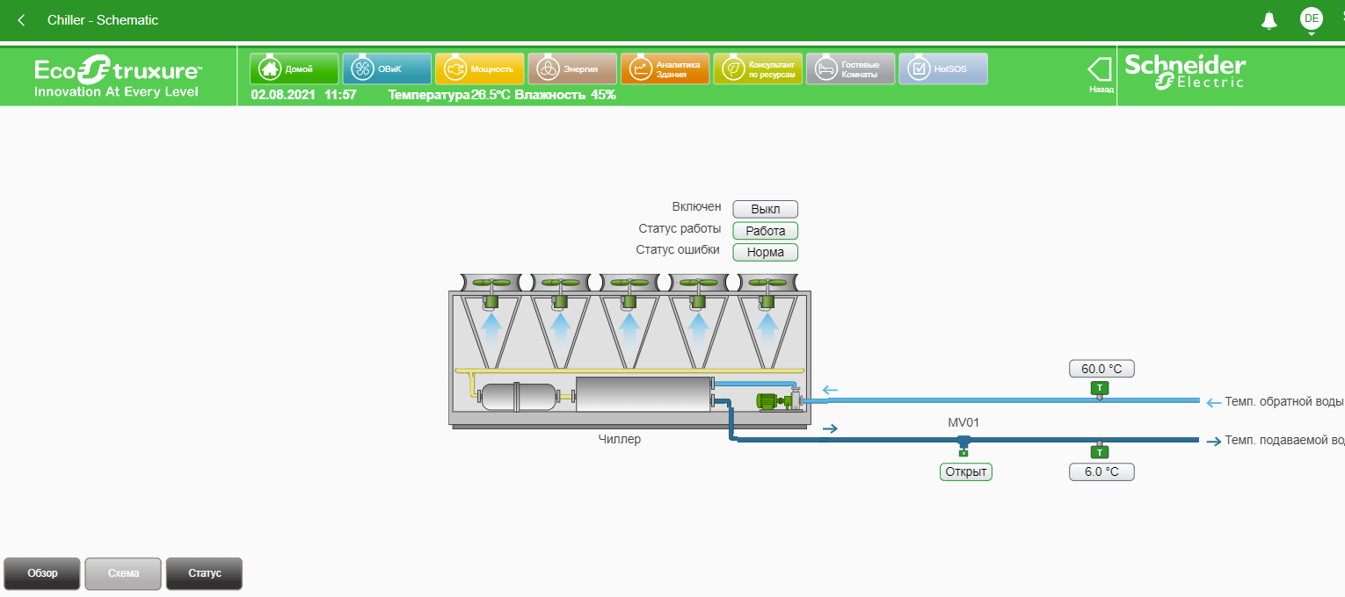1345x597 pixels.
Task: Click the middle chiller fan
Action: (629, 284)
